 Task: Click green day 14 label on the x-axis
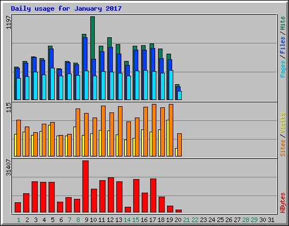(127, 220)
